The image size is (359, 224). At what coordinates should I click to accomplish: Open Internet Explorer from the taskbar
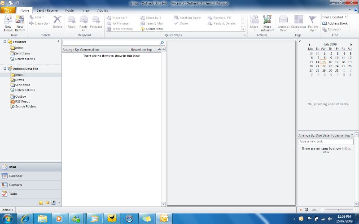tap(25, 219)
